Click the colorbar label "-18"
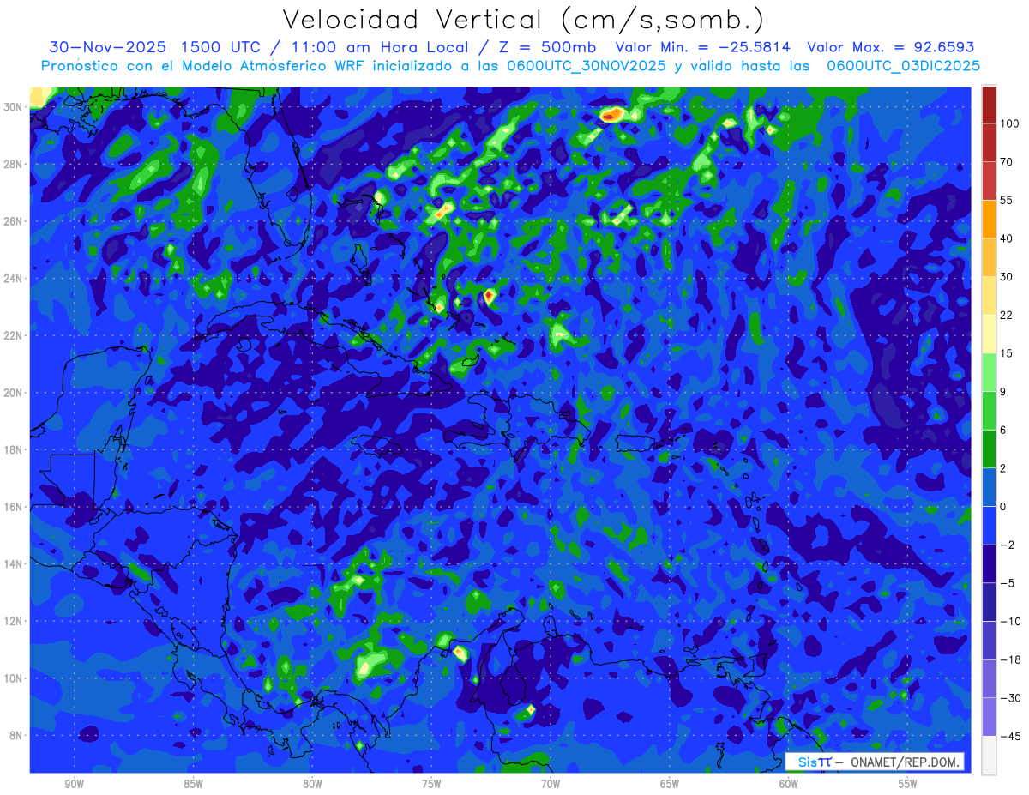1029x795 pixels. (1009, 660)
